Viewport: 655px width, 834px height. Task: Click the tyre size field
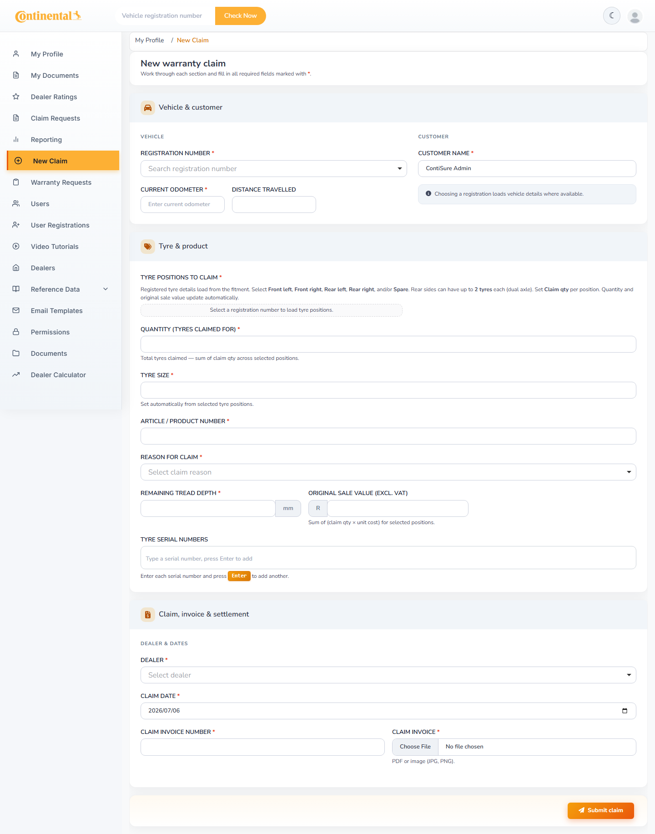tap(388, 390)
